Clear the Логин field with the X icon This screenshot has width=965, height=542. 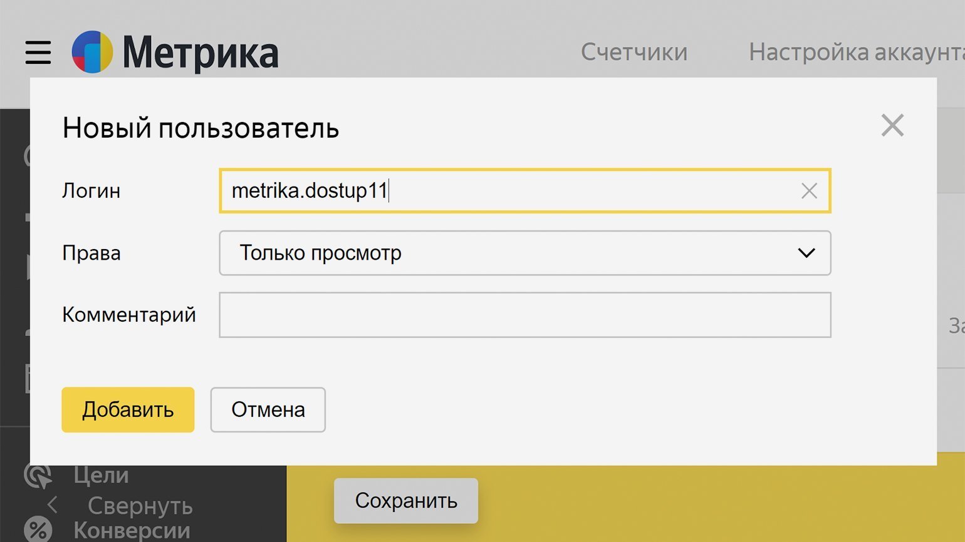[809, 191]
